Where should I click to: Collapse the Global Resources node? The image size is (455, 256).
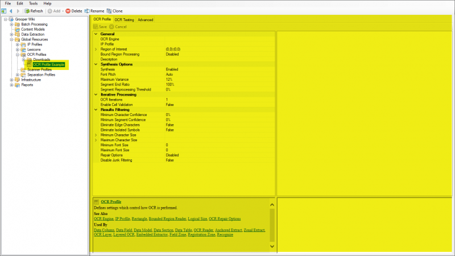[x=11, y=39]
